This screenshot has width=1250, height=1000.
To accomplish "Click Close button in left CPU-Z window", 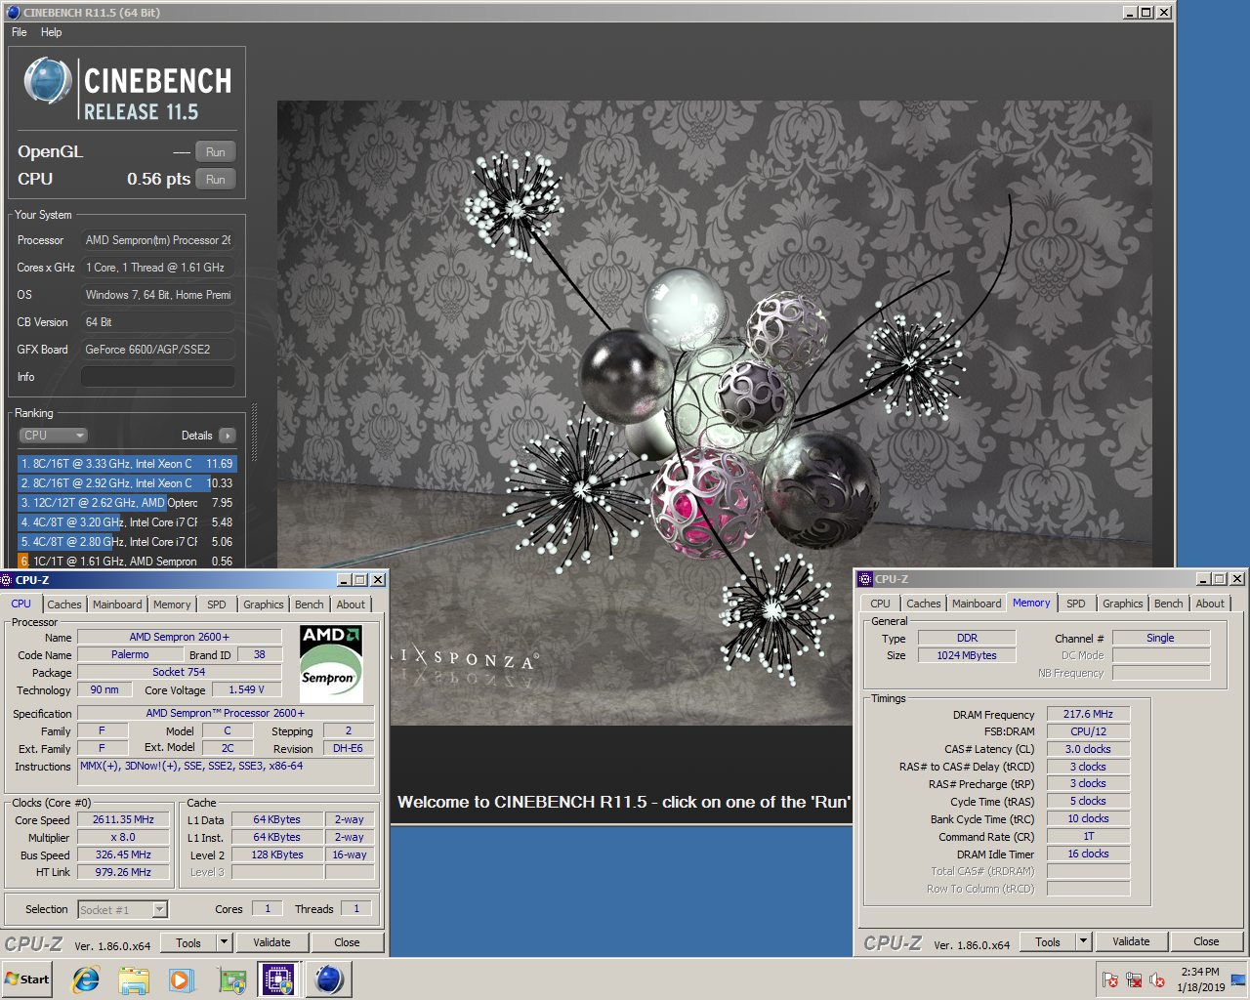I will tap(347, 943).
